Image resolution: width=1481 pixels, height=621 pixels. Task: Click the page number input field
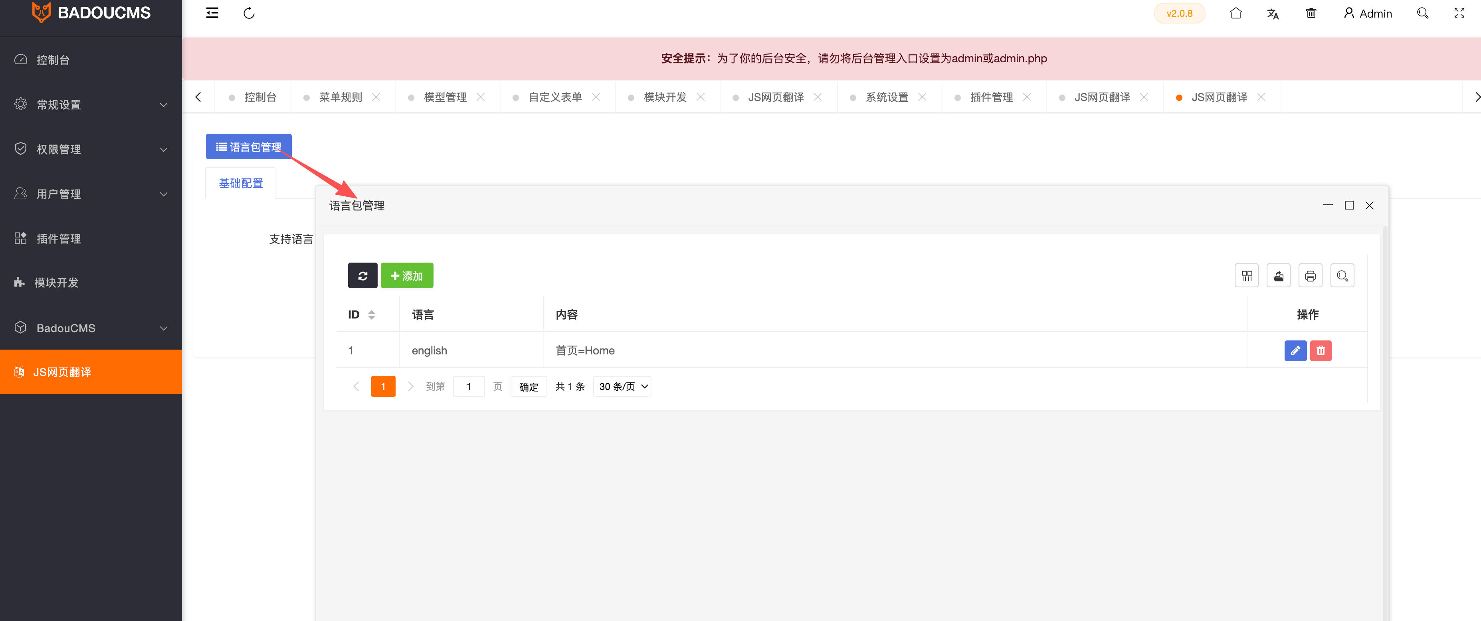[469, 387]
